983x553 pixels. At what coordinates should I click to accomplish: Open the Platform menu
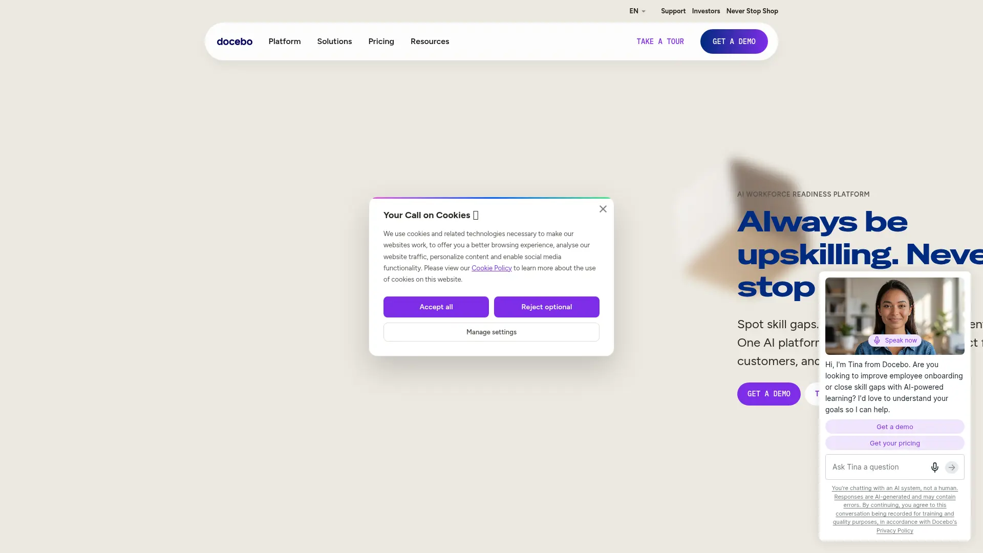(285, 41)
